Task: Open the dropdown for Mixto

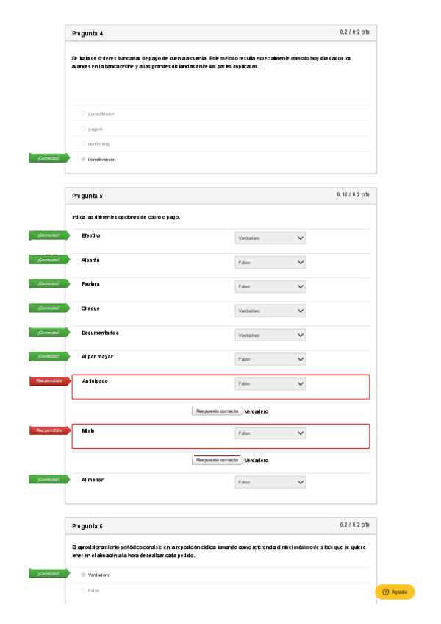Action: tap(270, 433)
